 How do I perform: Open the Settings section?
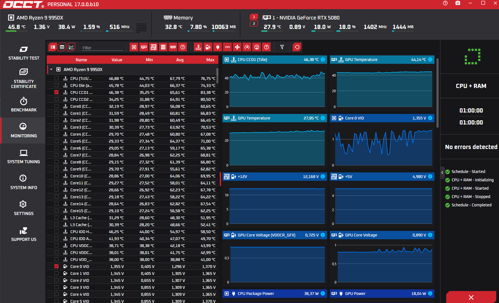coord(24,208)
